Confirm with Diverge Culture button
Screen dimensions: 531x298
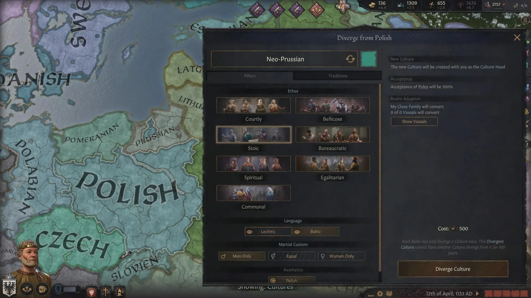point(453,269)
